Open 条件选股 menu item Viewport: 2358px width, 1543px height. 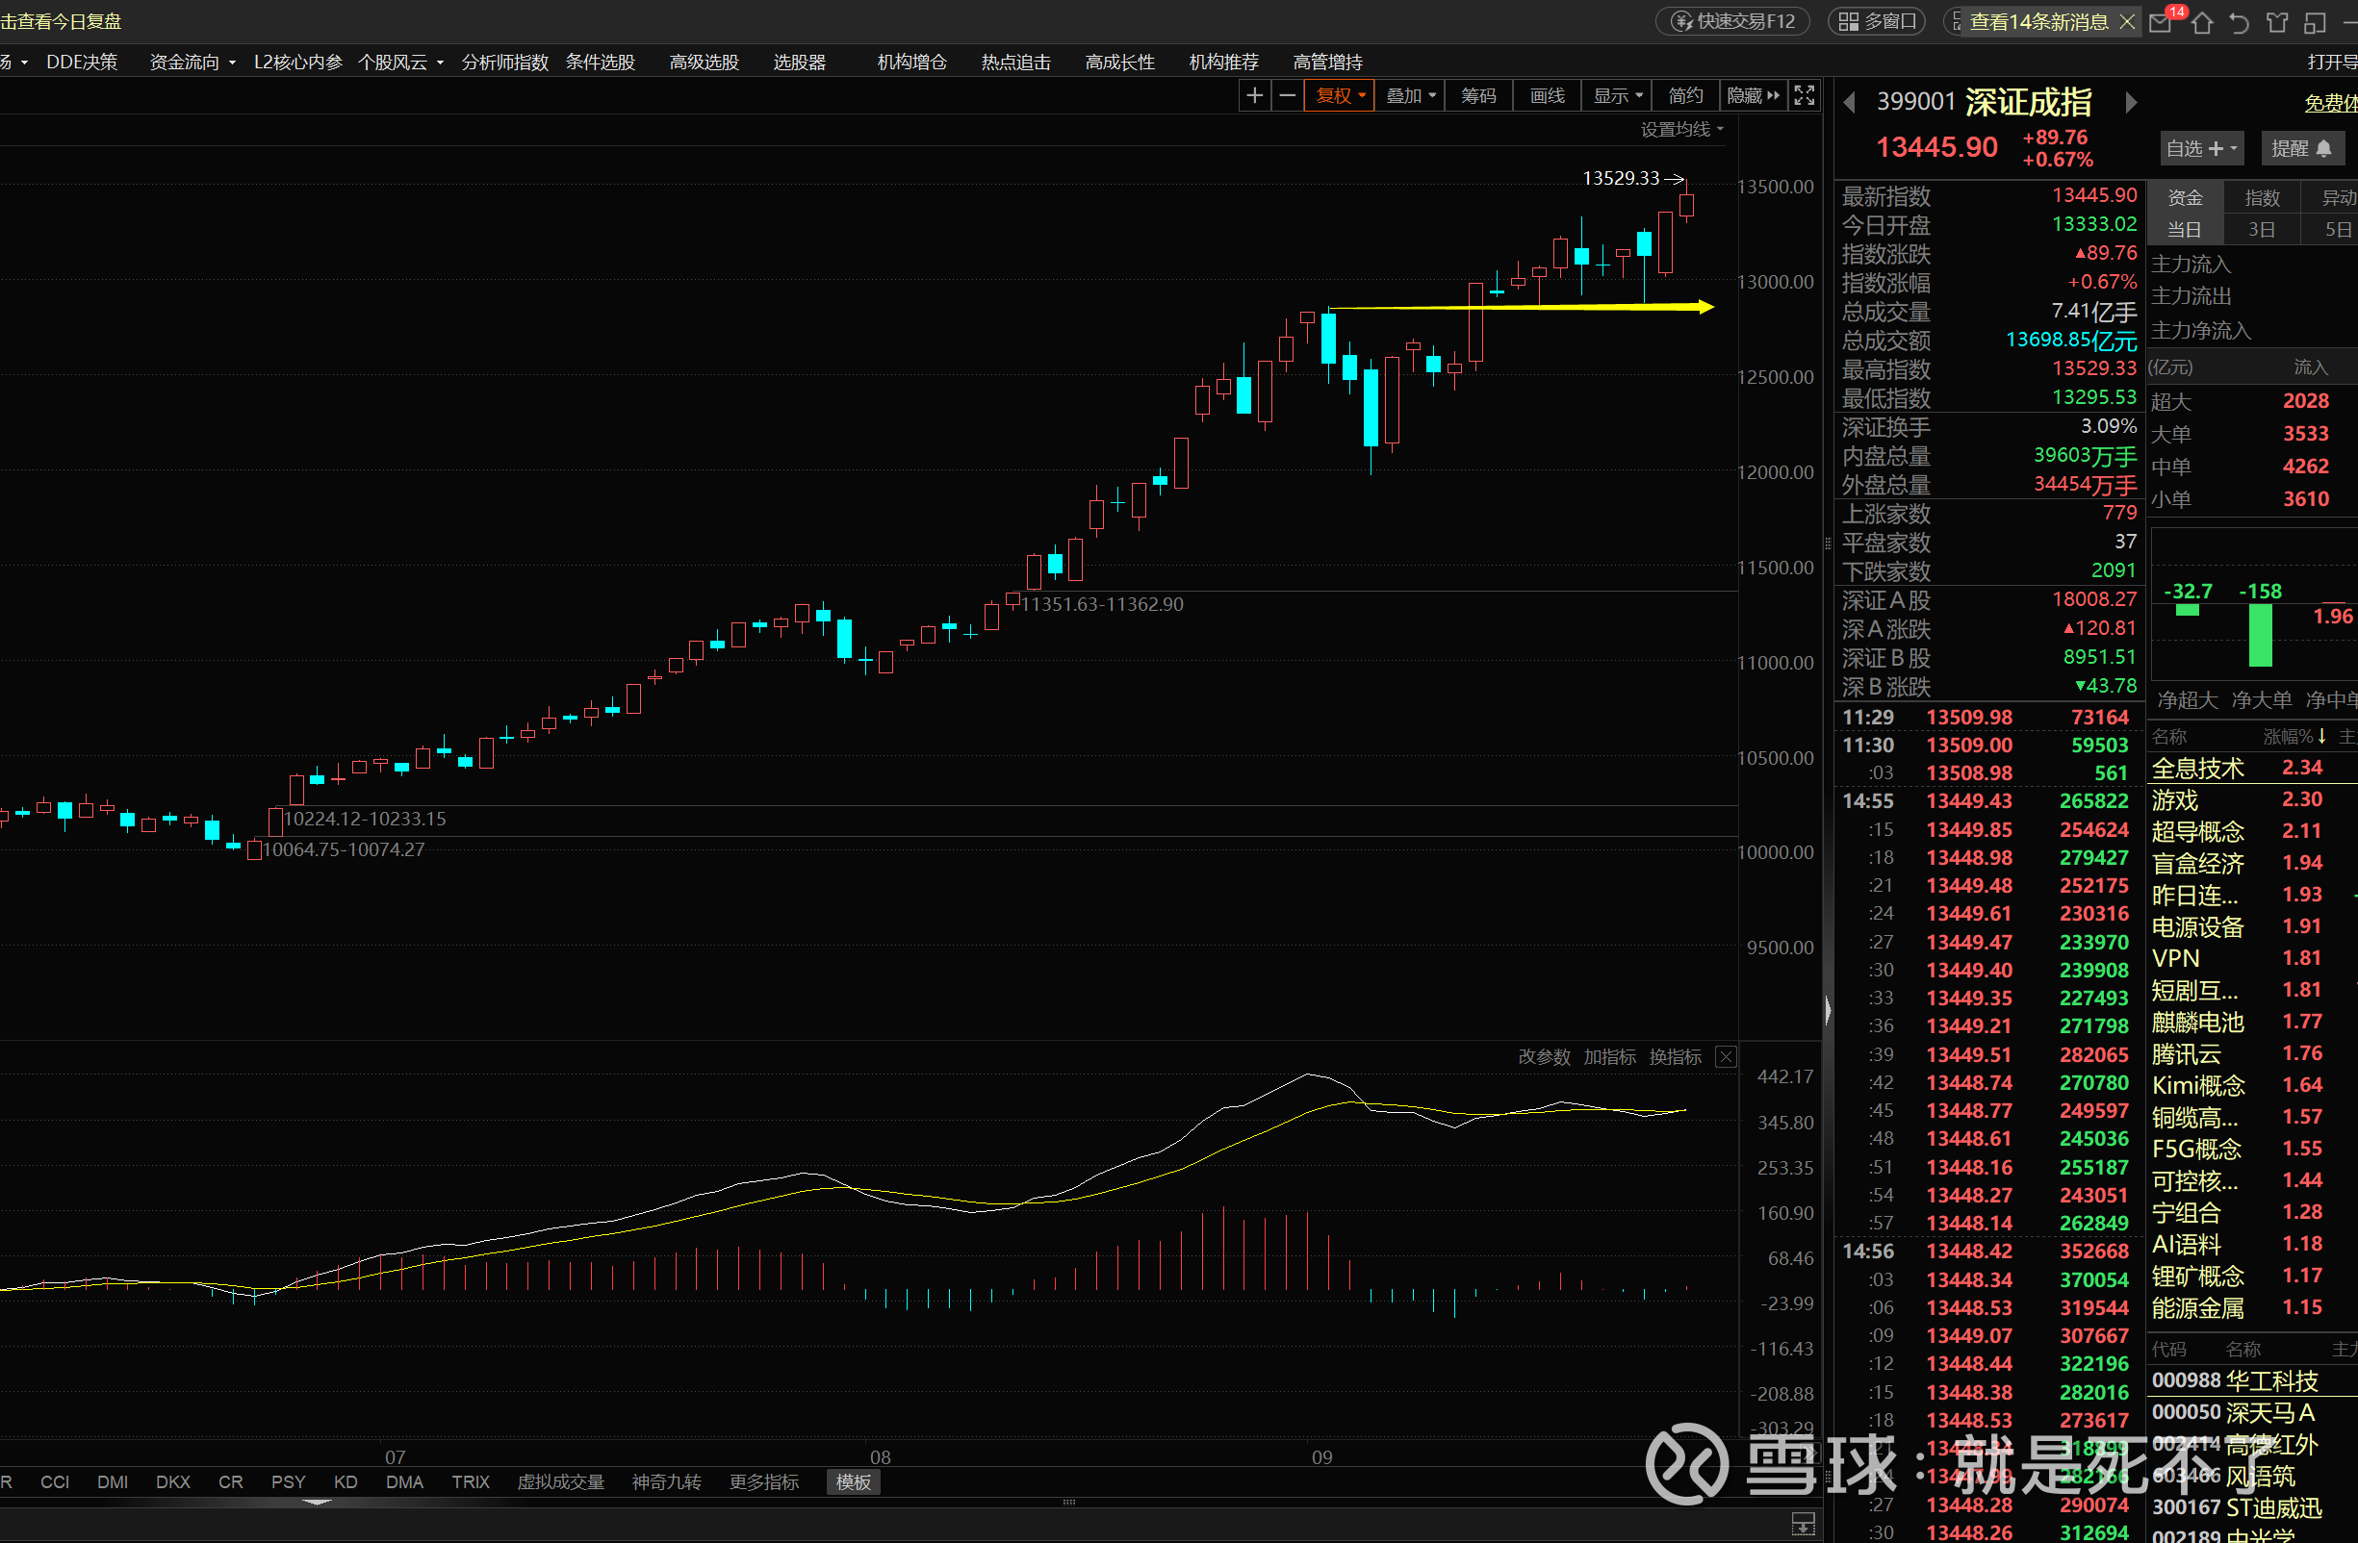point(600,63)
